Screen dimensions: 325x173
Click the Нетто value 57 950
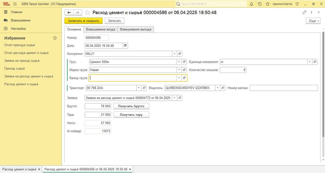coord(98,123)
